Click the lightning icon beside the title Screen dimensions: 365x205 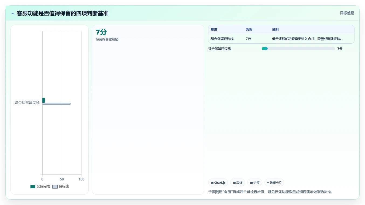13,13
